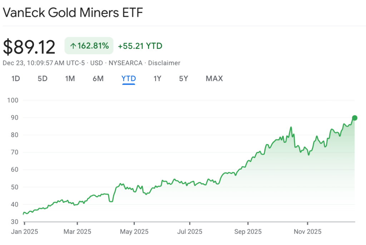Show the 1M price history
366x245 pixels.
click(x=70, y=79)
